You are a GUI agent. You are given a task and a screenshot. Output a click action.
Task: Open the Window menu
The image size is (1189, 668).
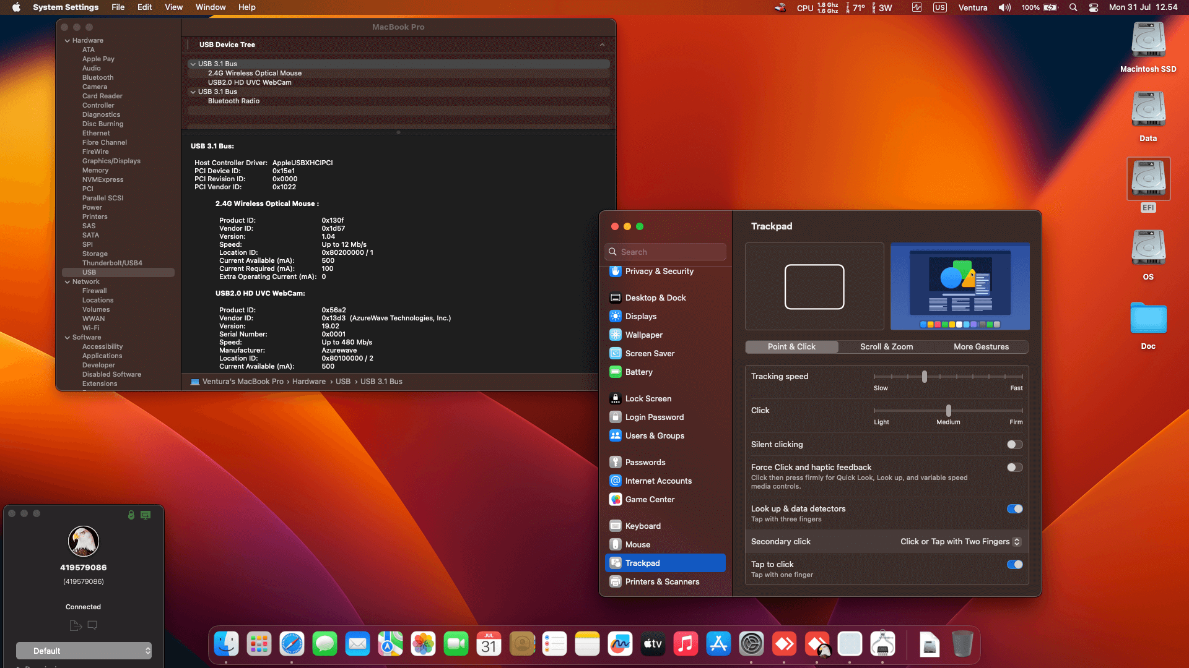pos(211,7)
